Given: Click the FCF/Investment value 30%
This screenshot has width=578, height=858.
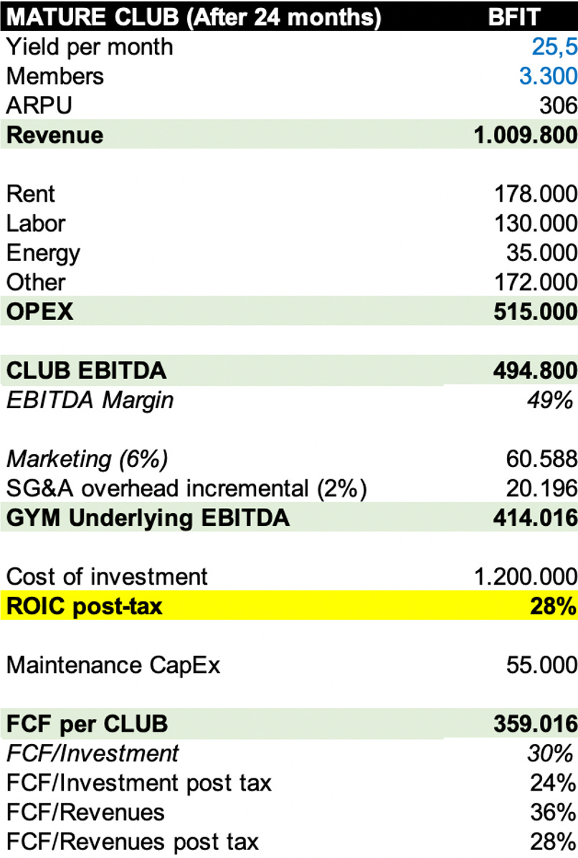Looking at the screenshot, I should (551, 754).
